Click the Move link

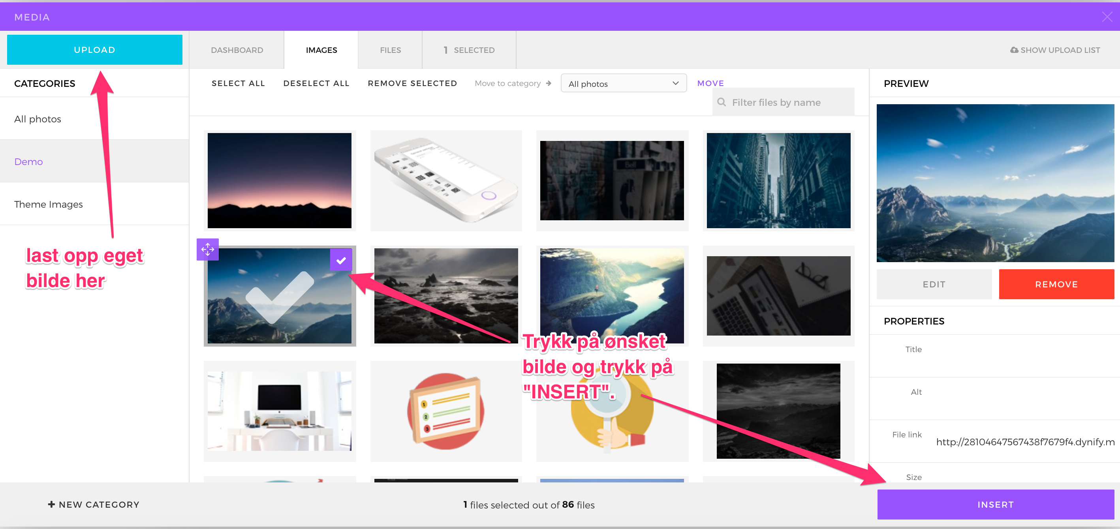coord(710,83)
